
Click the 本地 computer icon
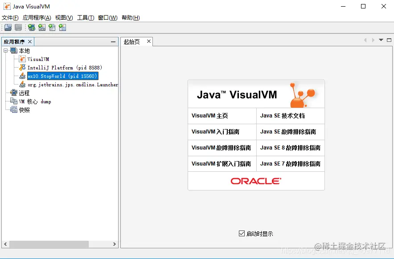[x=14, y=50]
